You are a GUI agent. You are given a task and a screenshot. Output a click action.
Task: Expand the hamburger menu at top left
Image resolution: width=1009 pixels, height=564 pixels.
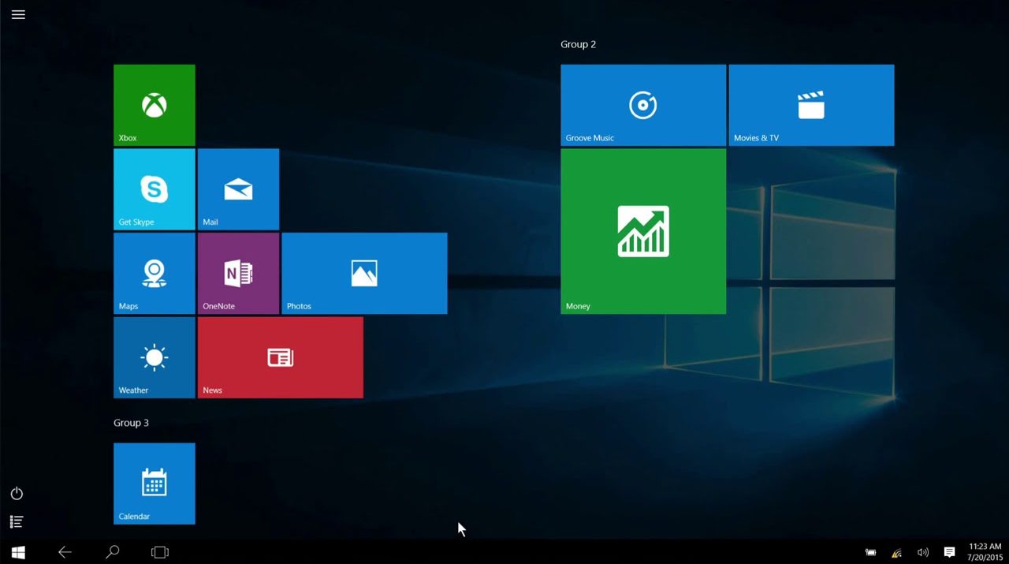18,15
